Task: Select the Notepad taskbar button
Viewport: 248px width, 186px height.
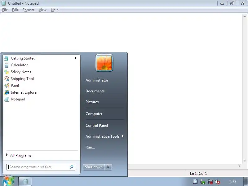Action: pos(25,181)
